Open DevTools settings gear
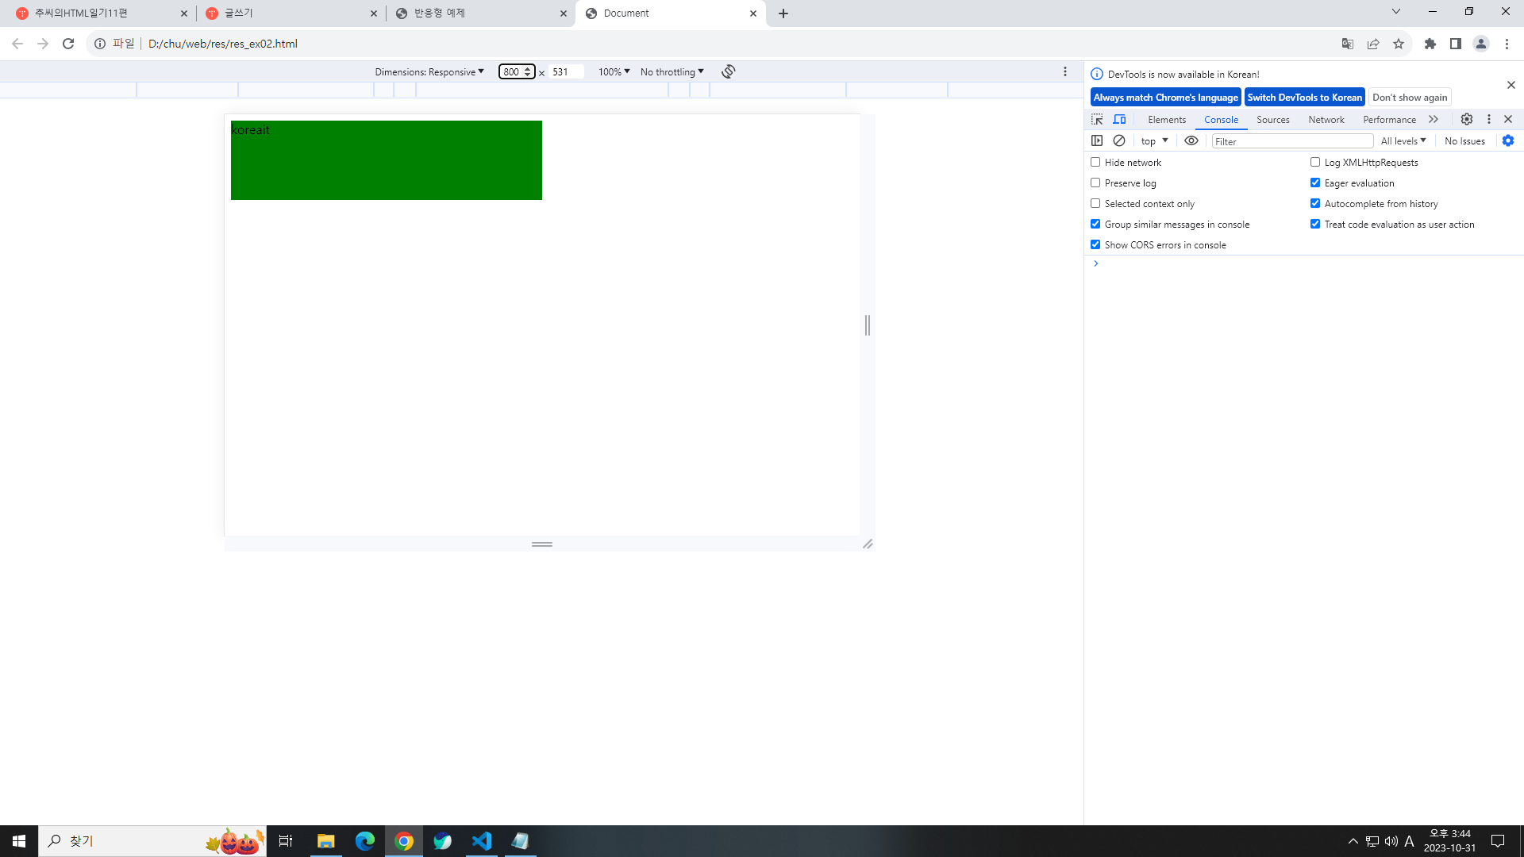Image resolution: width=1524 pixels, height=857 pixels. pyautogui.click(x=1467, y=119)
